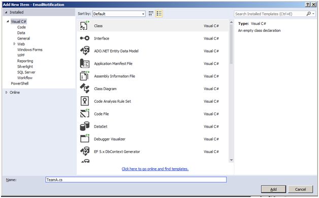Image resolution: width=319 pixels, height=198 pixels.
Task: Switch to small icons list view
Action: point(159,14)
